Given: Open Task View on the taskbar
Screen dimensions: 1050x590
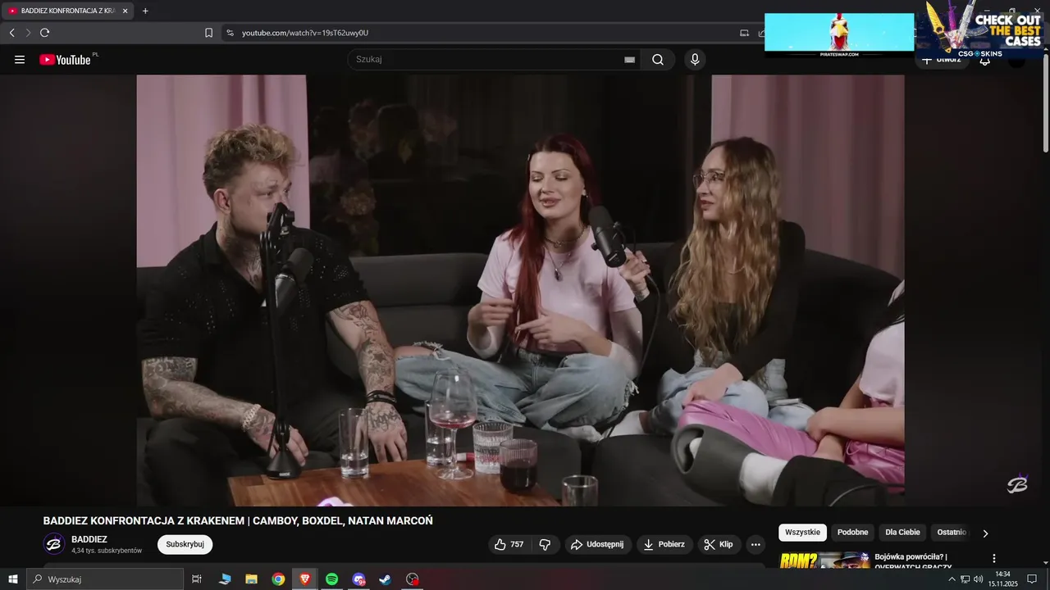Looking at the screenshot, I should point(197,579).
